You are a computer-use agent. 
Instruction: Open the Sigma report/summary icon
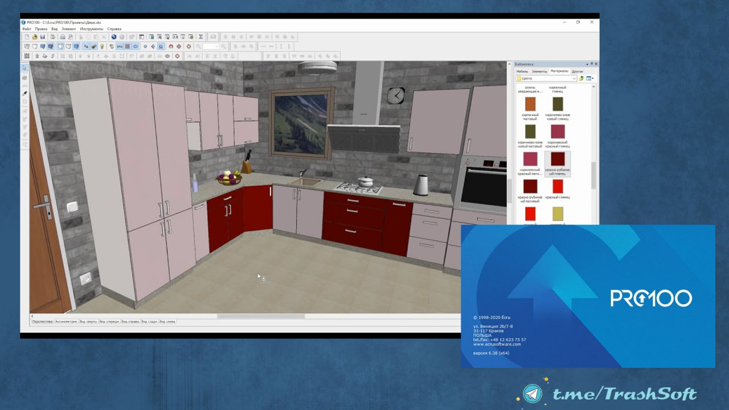[200, 37]
